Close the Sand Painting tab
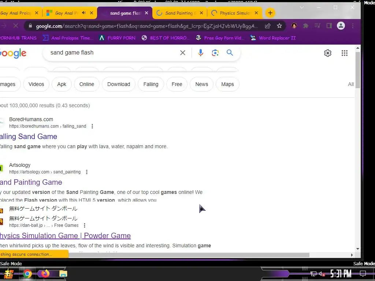 [x=201, y=13]
